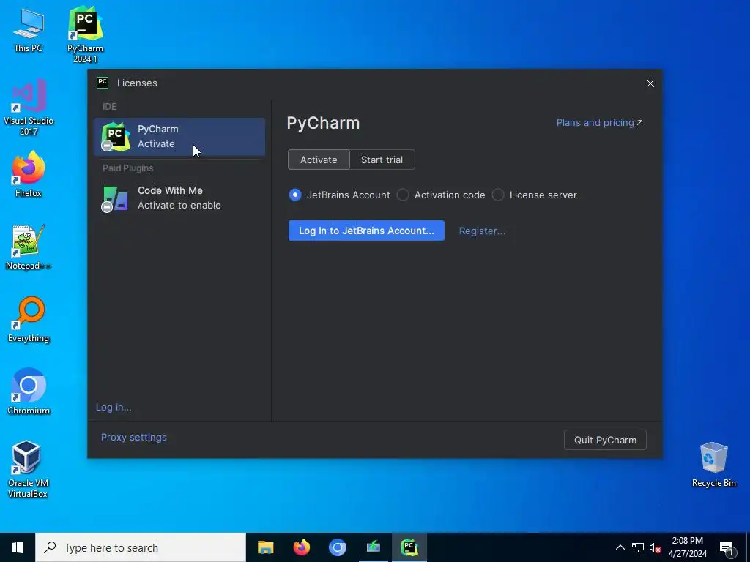750x562 pixels.
Task: Select Oracle VM VirtualBox desktop icon
Action: point(28,469)
